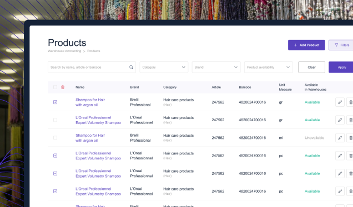Delete the Unavailable Shampoo for Hair row
Viewport: 353px width, 207px height.
[x=350, y=138]
